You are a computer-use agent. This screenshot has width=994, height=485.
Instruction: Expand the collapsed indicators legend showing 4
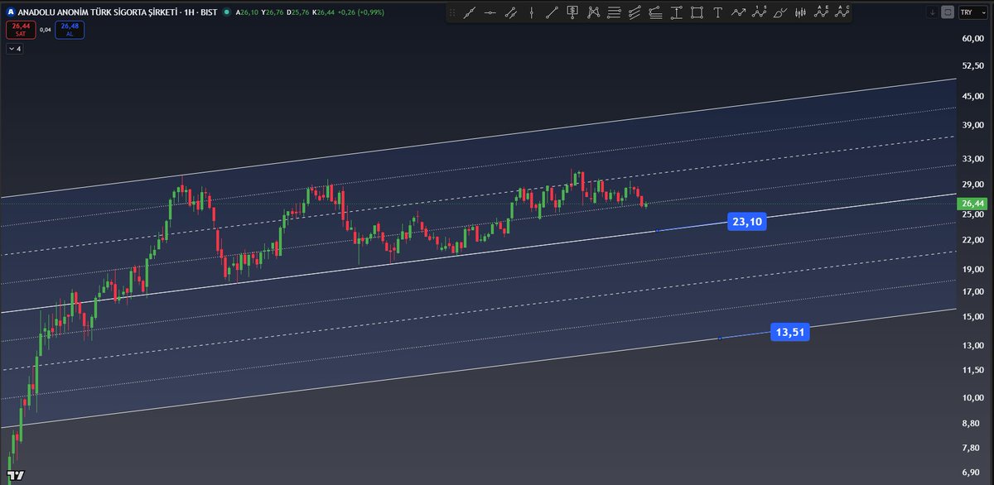click(x=15, y=49)
